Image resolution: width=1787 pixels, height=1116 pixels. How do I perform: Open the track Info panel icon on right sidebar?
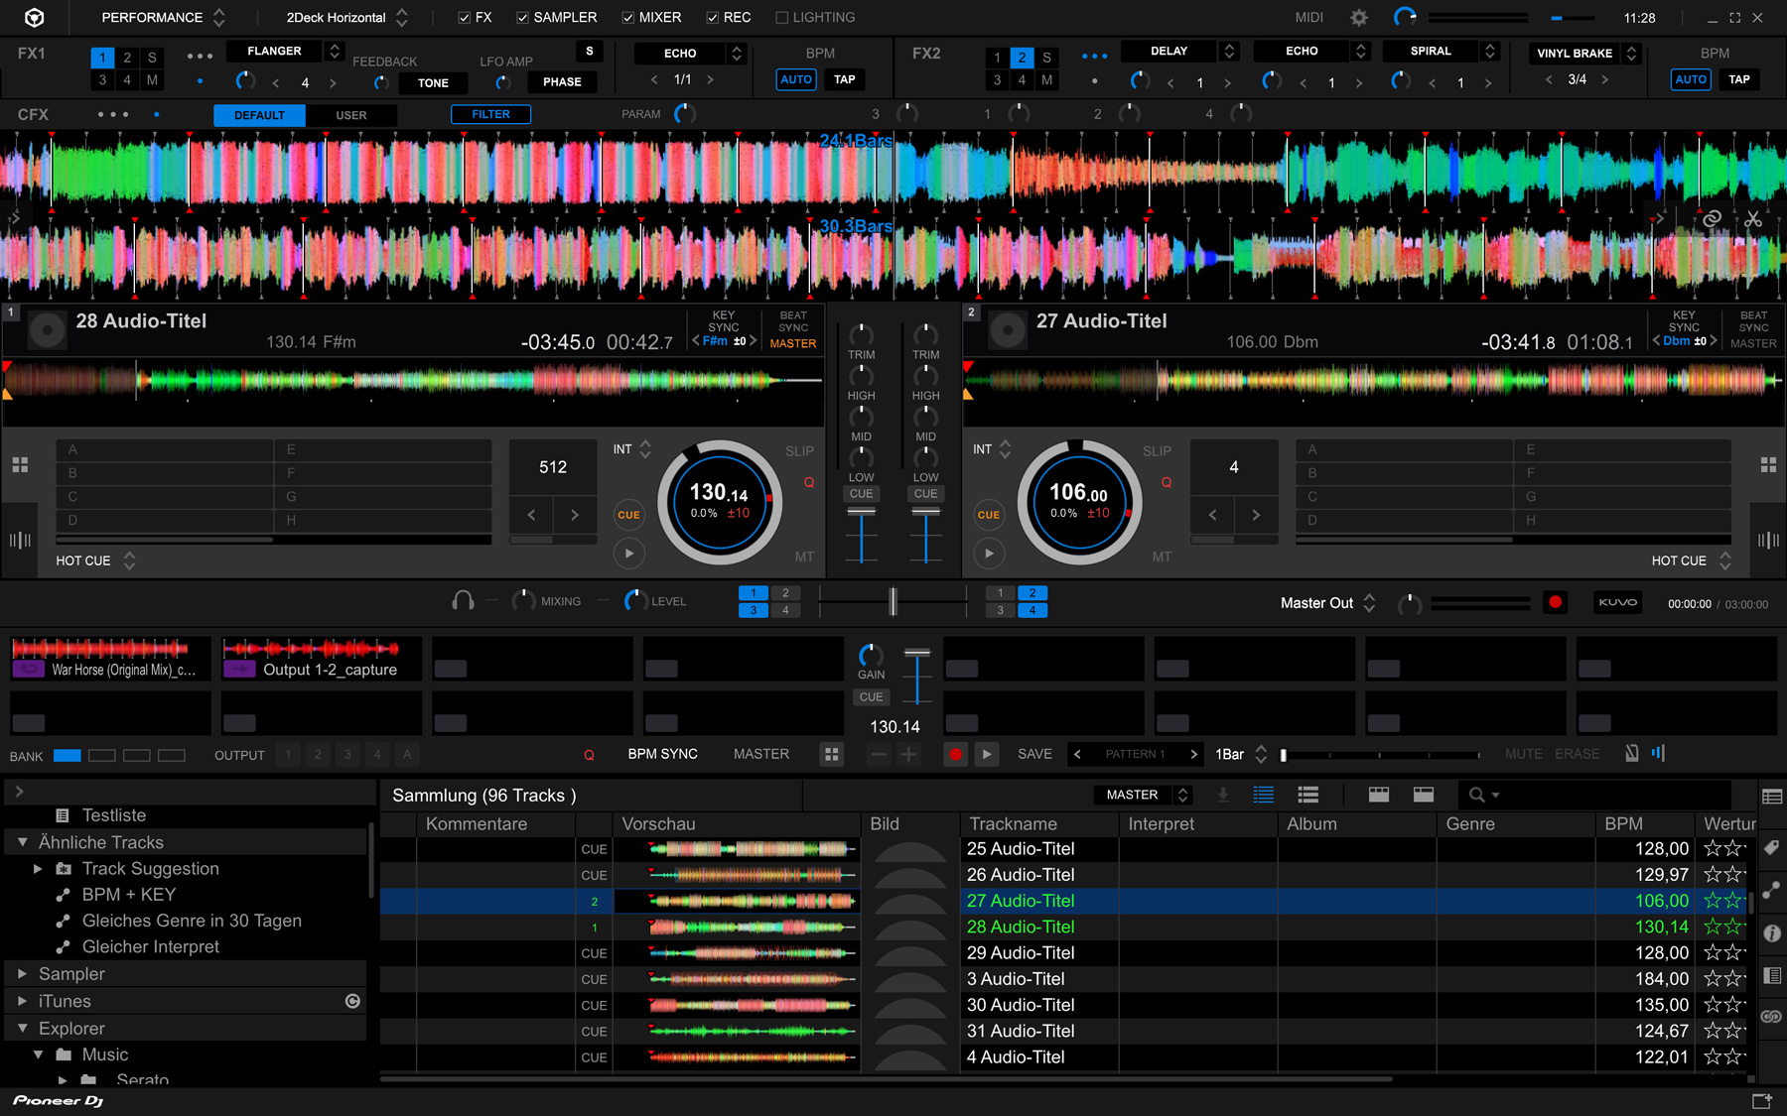(1772, 932)
